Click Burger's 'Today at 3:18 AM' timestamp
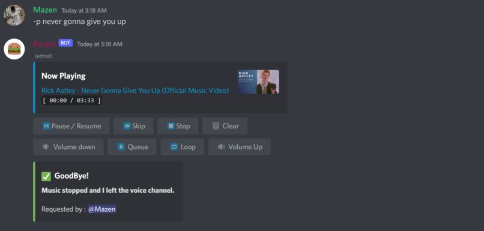Screen dimensions: 484x231 tap(100, 44)
